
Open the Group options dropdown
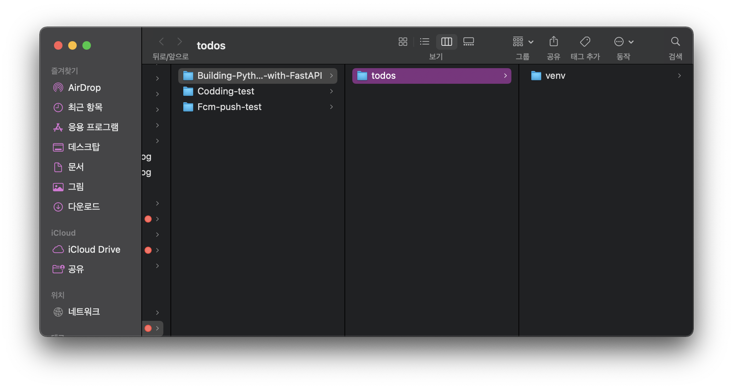(523, 42)
